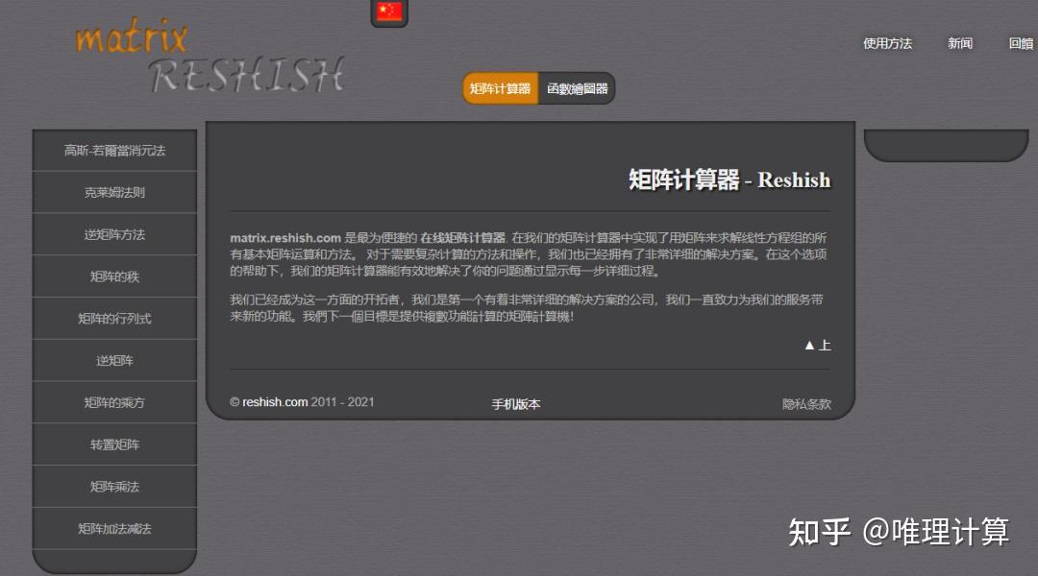This screenshot has height=576, width=1038.
Task: Click the ▲上 back-to-top control
Action: (819, 345)
